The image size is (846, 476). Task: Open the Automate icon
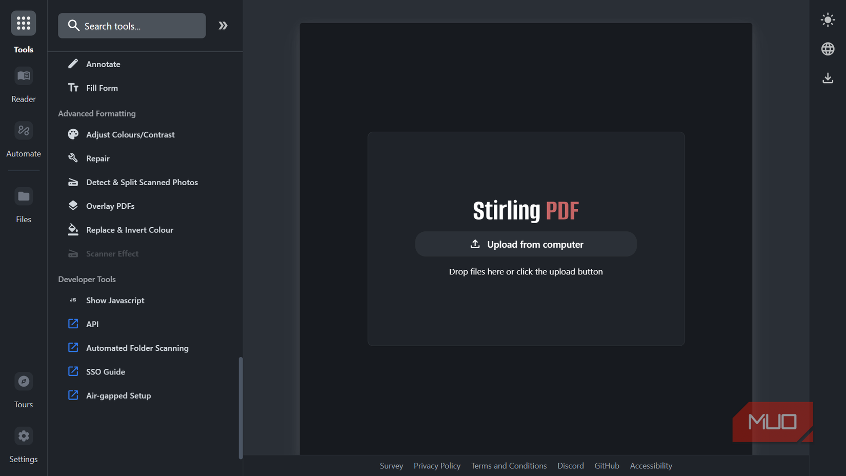[24, 130]
